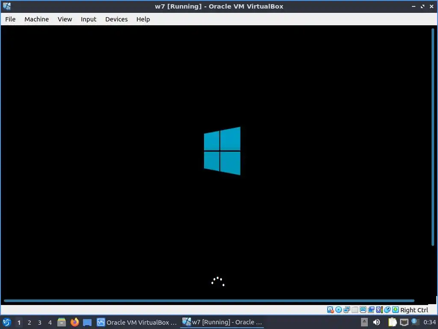Open the View menu
Image resolution: width=438 pixels, height=329 pixels.
(65, 19)
